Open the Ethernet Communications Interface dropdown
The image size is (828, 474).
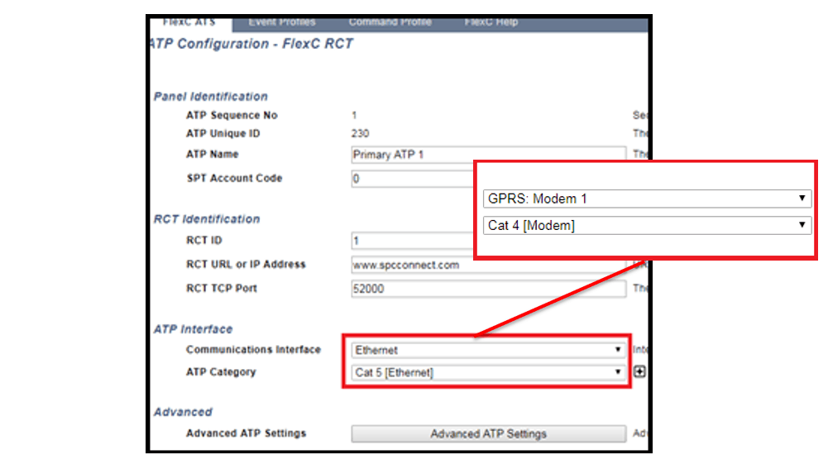tap(488, 350)
